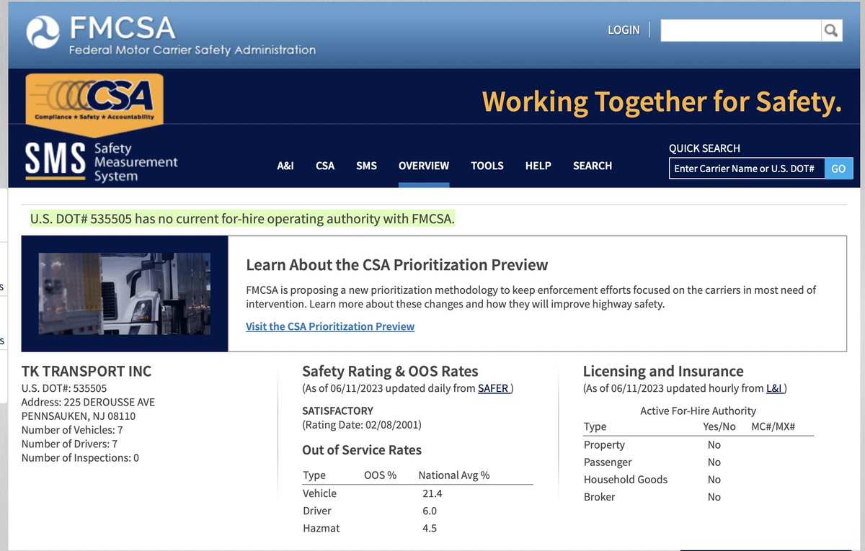Open the L&I link
Image resolution: width=865 pixels, height=551 pixels.
click(774, 388)
